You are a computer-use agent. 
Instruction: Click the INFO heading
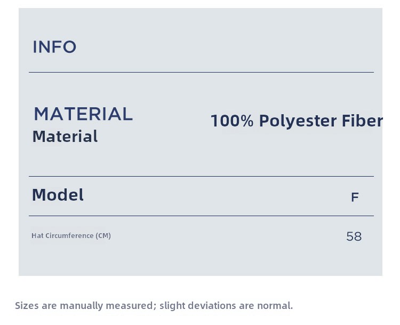click(54, 47)
